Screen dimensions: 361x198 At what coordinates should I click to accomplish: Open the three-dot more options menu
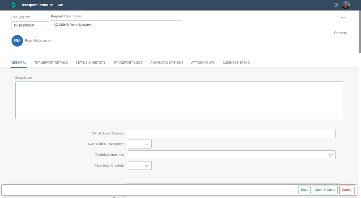[343, 18]
